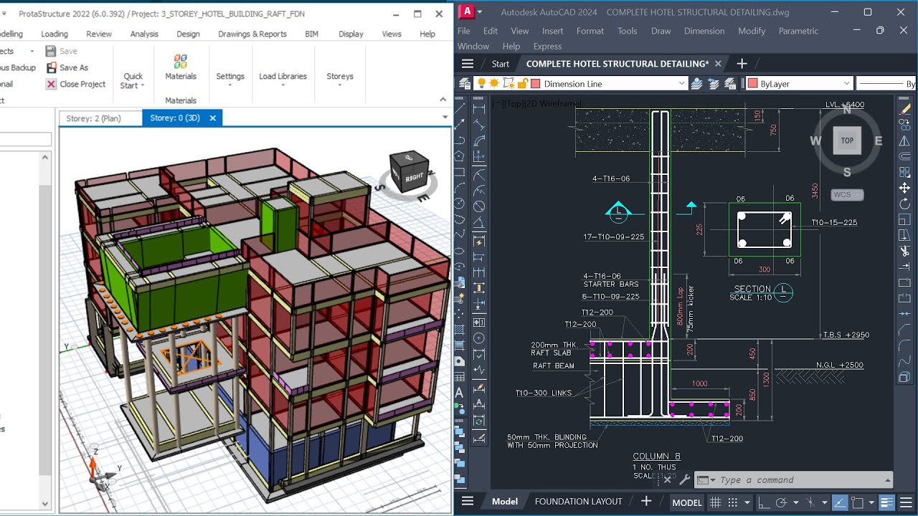Click Save As icon in ProtaStructure
918x516 pixels.
pyautogui.click(x=52, y=67)
